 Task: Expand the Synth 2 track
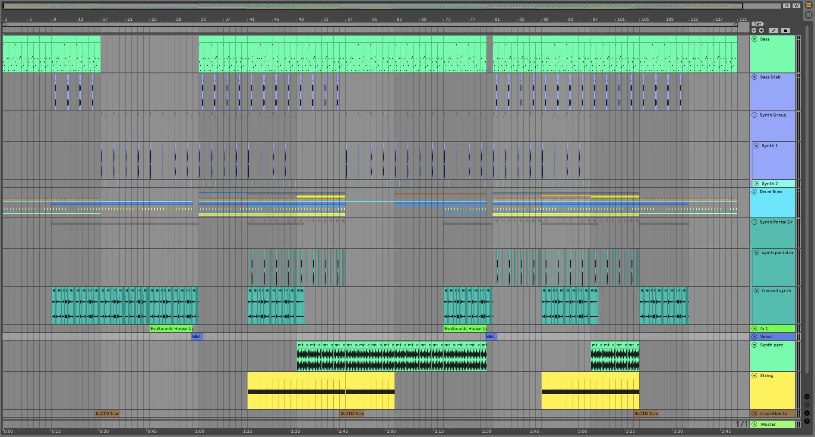coord(757,184)
